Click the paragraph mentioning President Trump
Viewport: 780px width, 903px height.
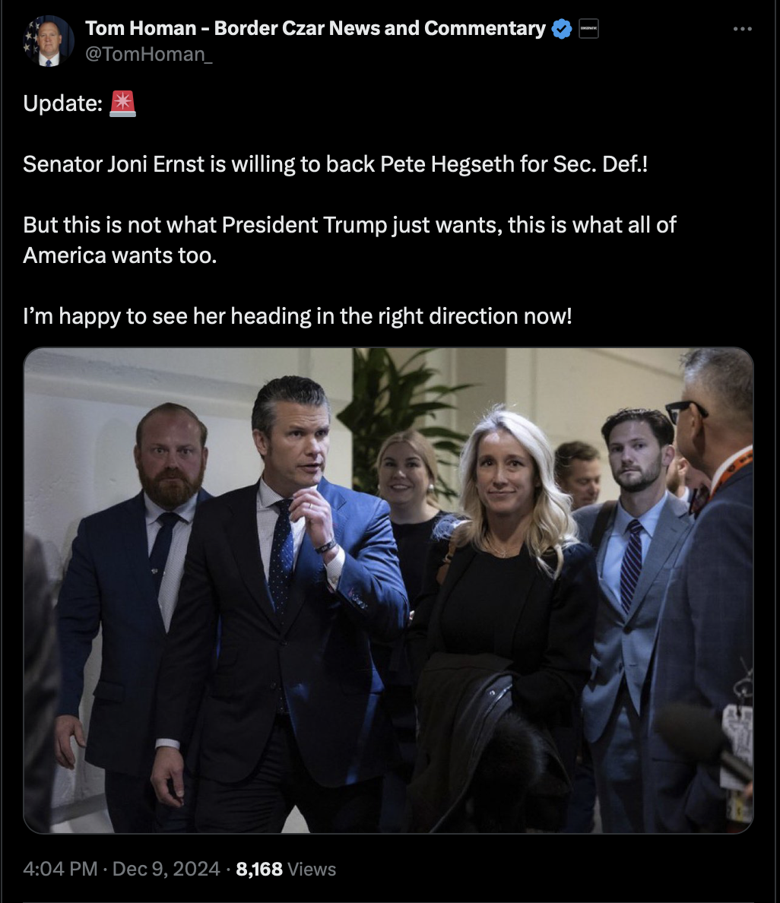point(350,240)
